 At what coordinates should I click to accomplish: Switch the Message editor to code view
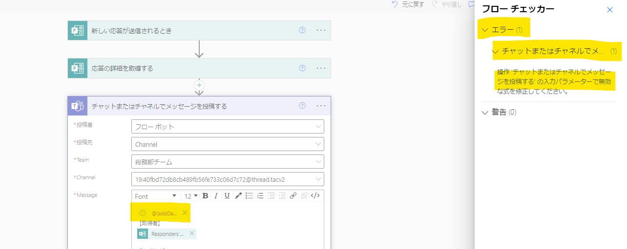(315, 196)
